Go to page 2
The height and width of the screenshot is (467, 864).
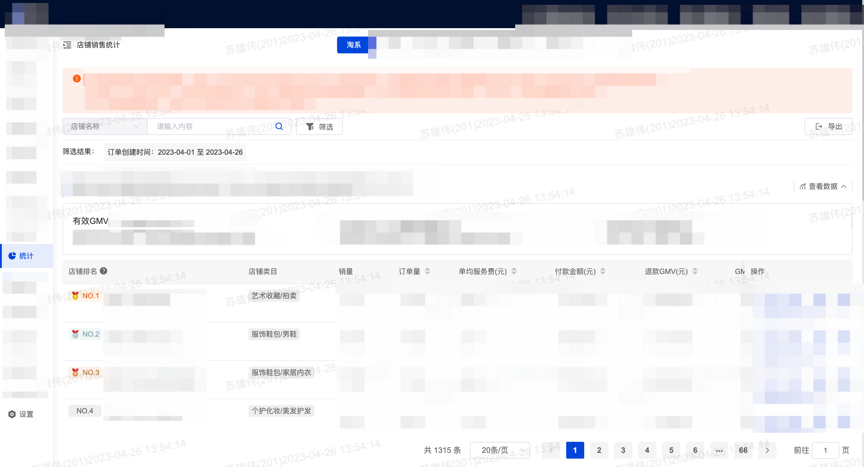599,450
